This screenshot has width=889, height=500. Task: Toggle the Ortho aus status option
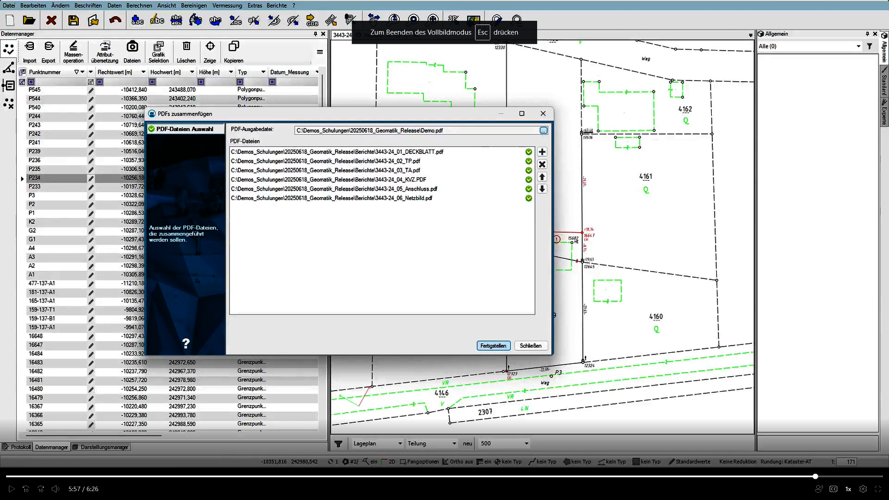458,462
